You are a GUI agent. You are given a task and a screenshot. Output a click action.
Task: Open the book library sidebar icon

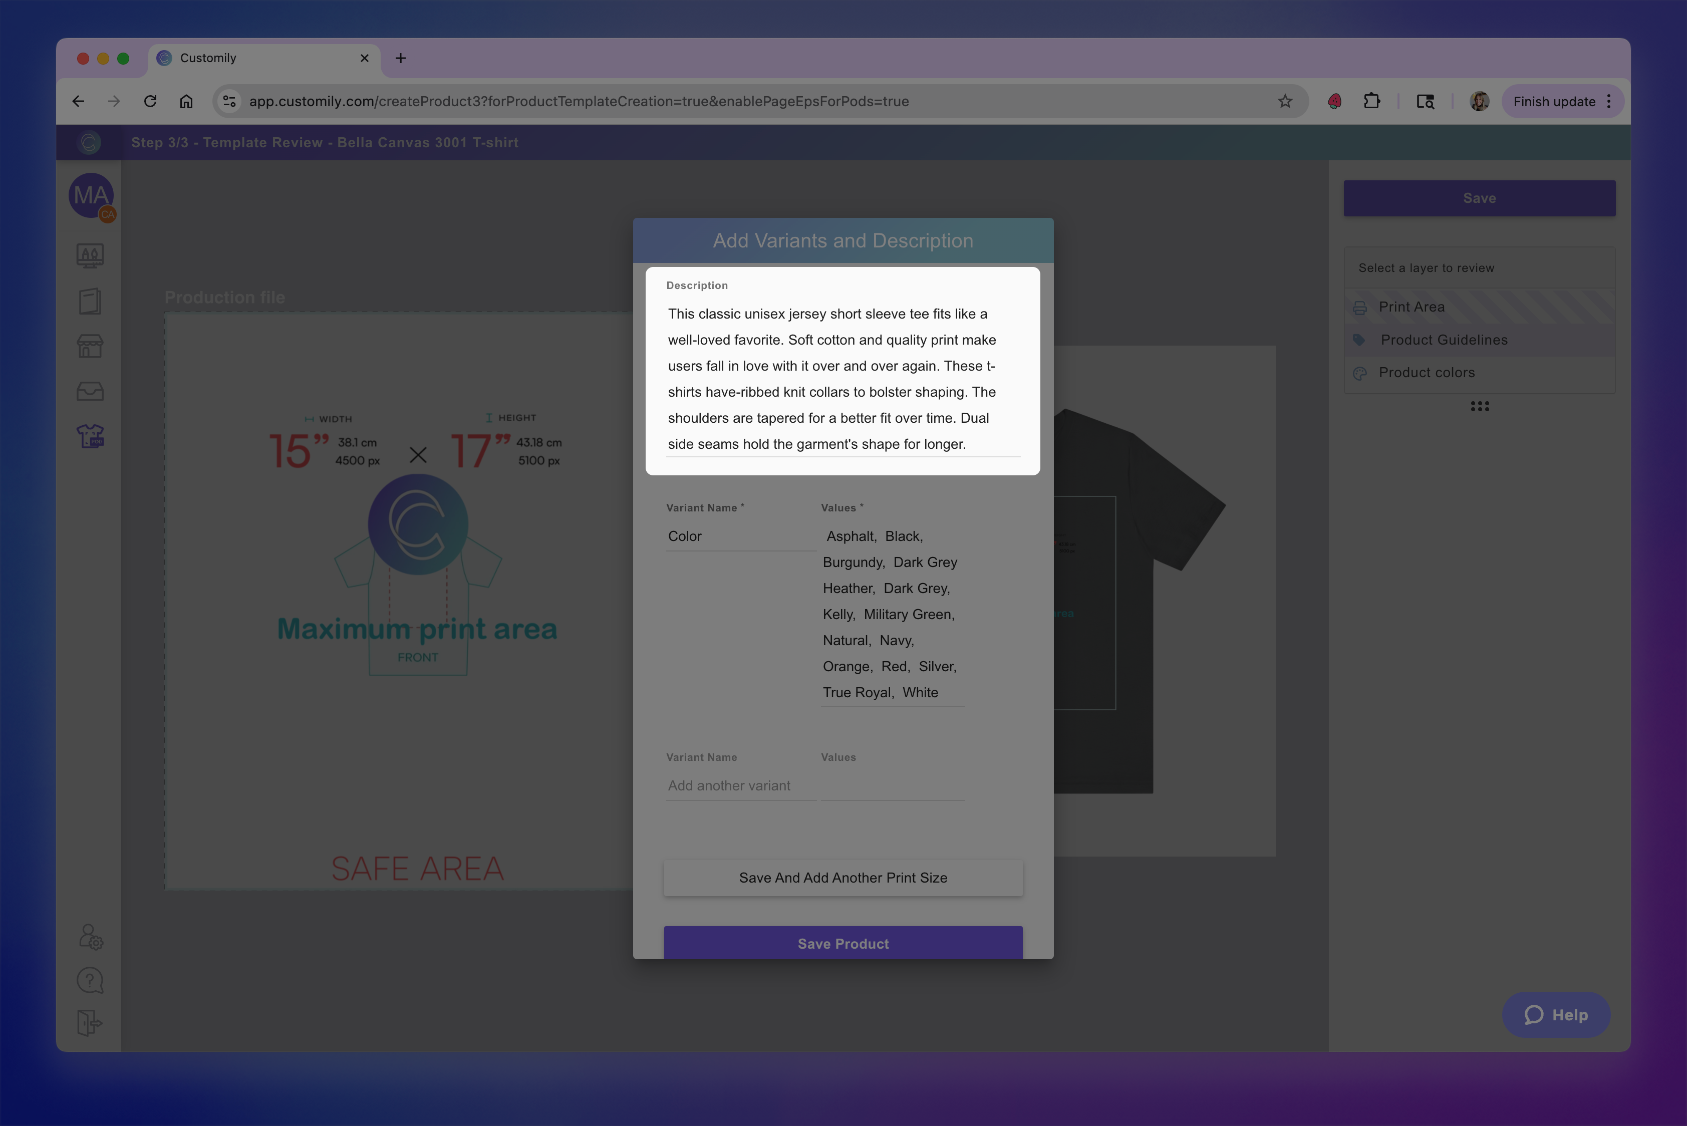(90, 302)
